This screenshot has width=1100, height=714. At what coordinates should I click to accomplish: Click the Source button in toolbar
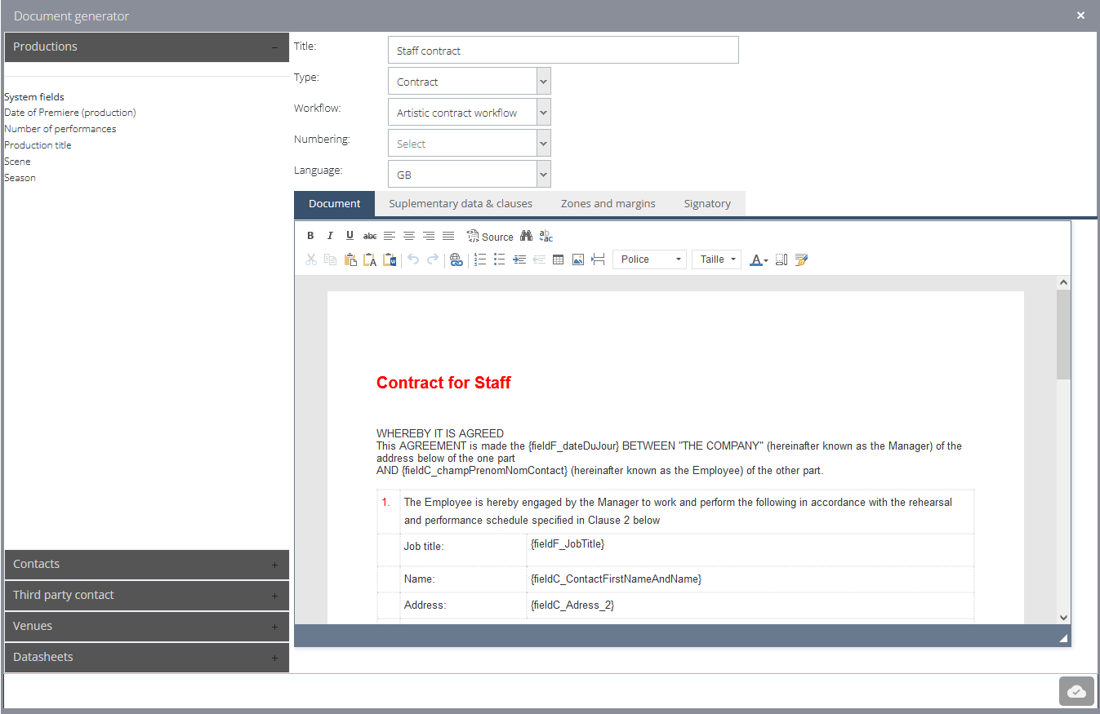(490, 237)
